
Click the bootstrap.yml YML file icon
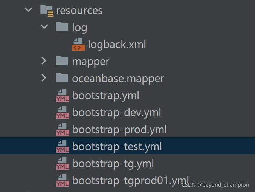(63, 95)
